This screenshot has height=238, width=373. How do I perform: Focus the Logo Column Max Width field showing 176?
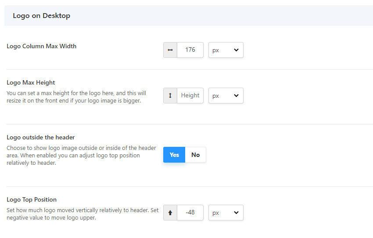pyautogui.click(x=190, y=50)
